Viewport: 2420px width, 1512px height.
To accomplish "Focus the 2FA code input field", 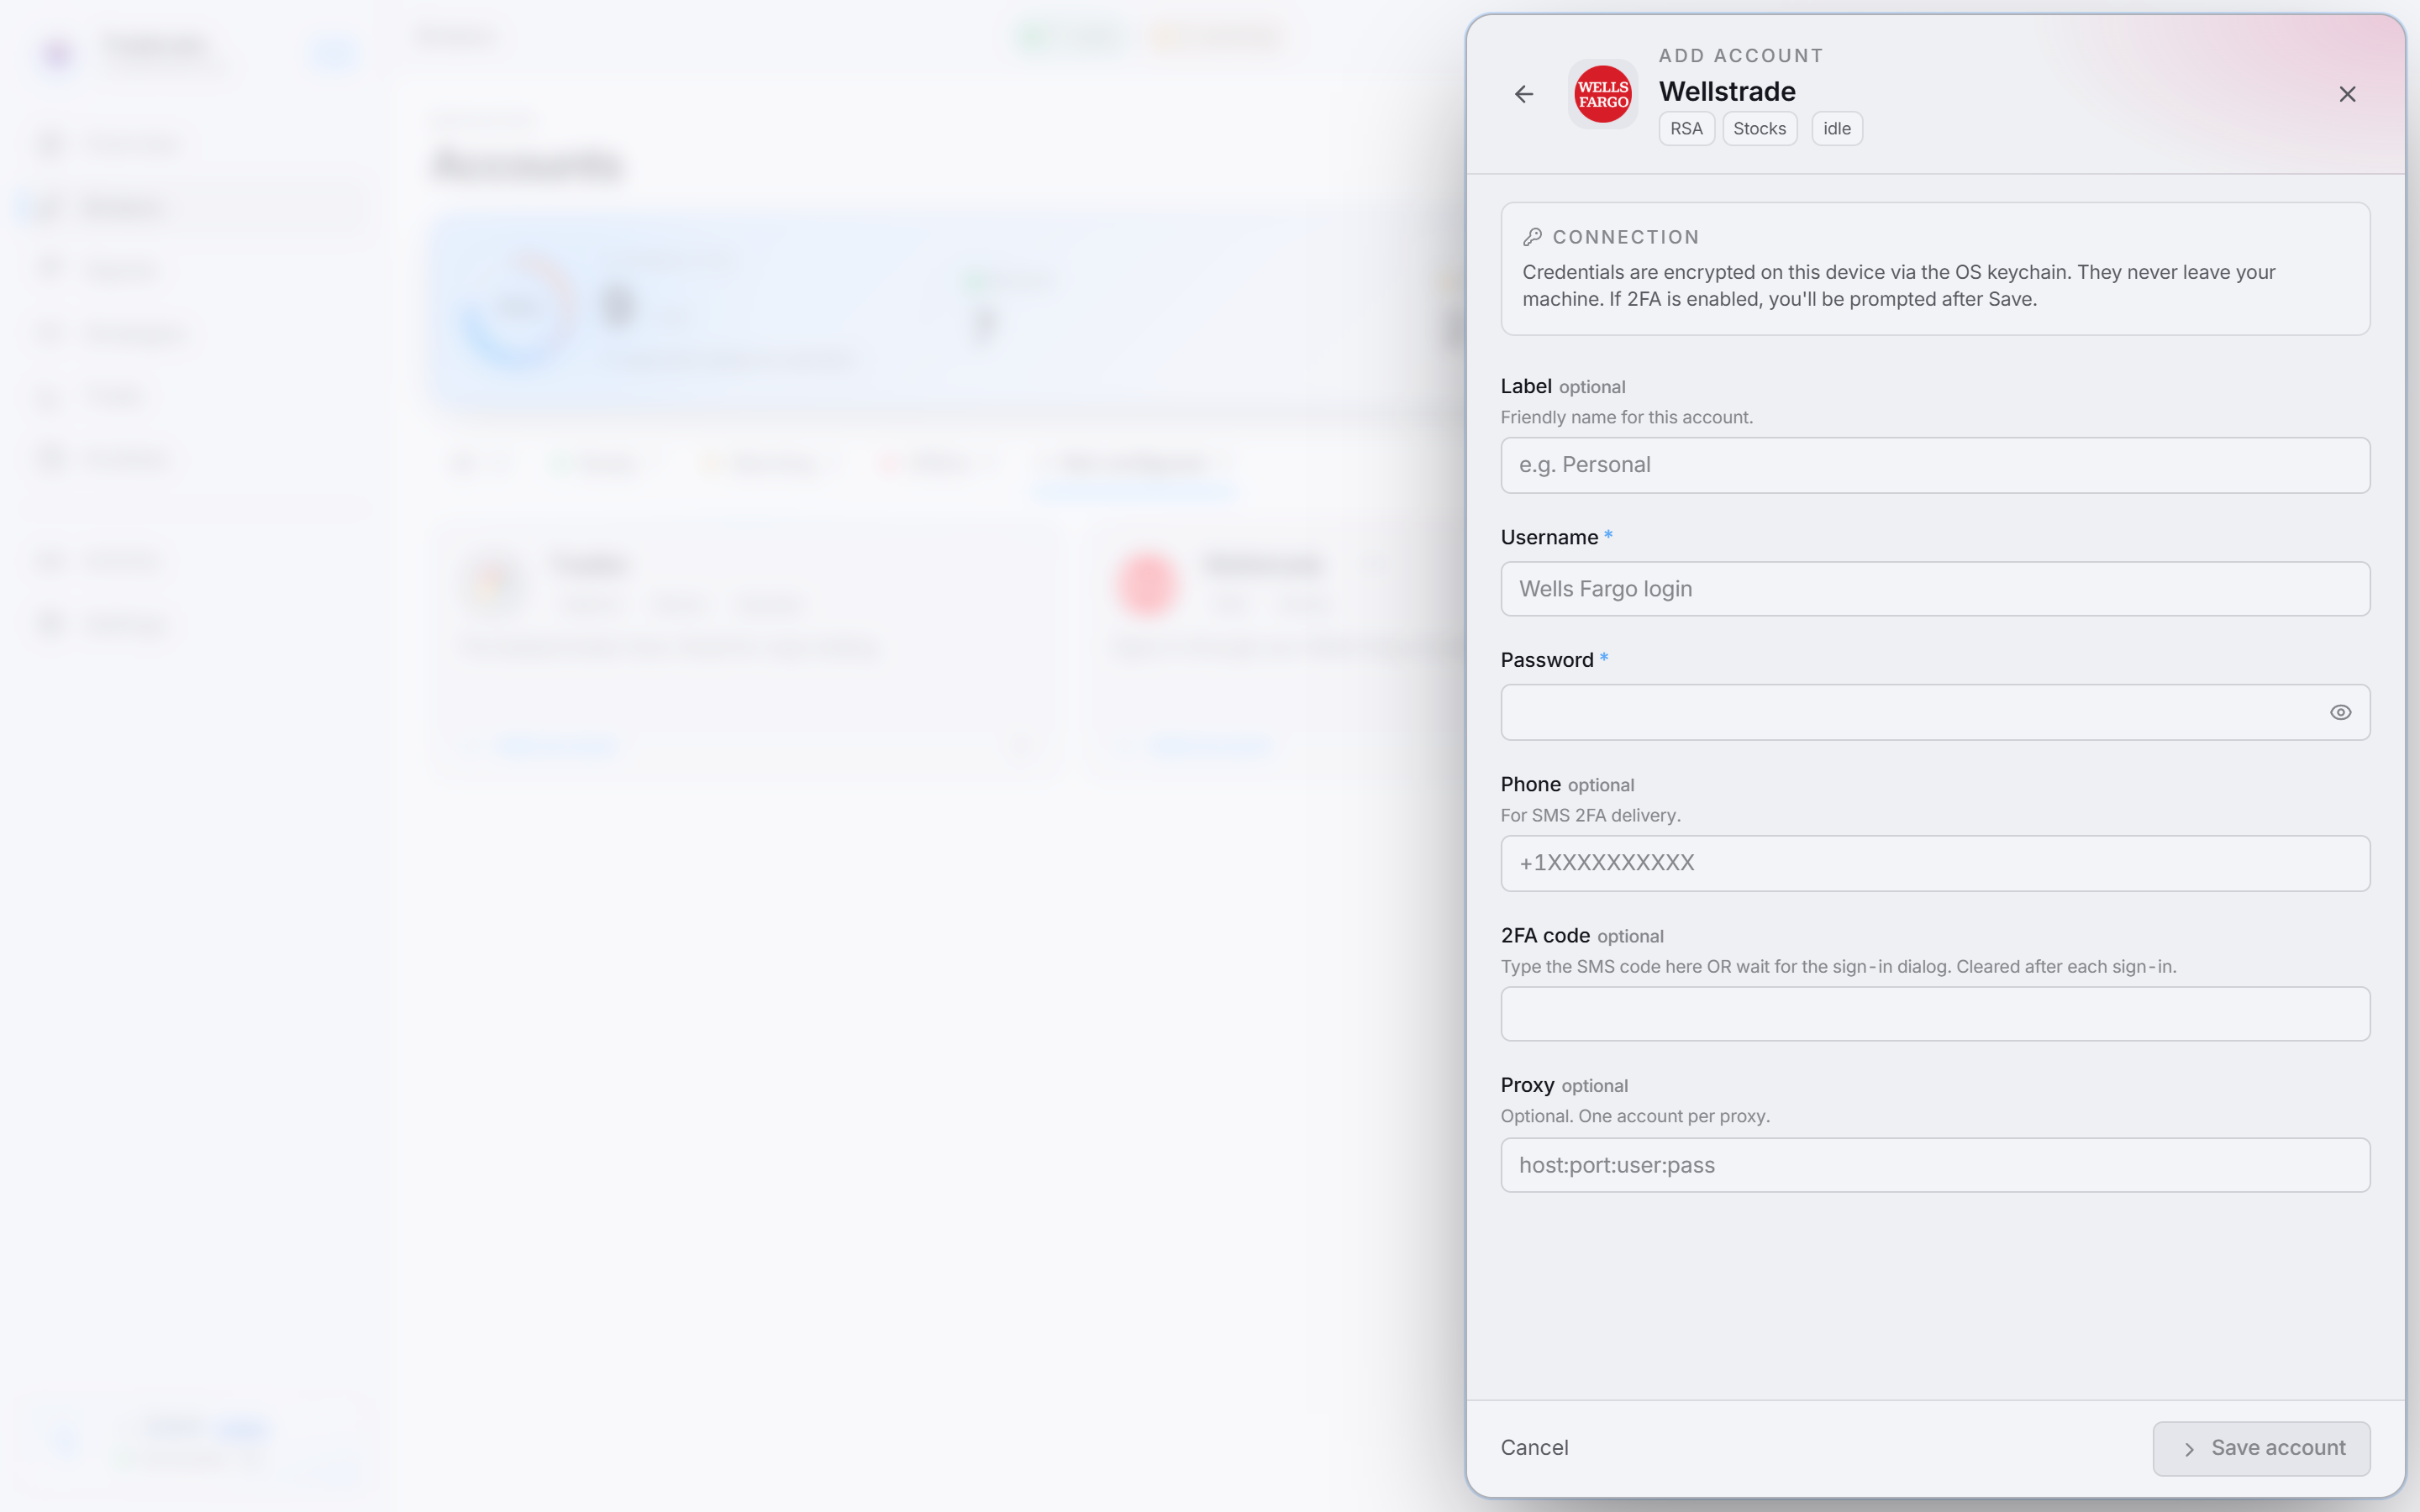I will tap(1935, 1014).
